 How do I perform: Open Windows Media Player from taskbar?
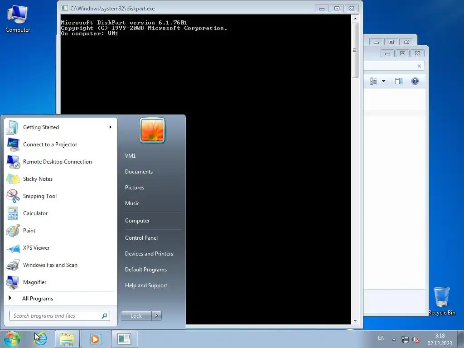(96, 339)
